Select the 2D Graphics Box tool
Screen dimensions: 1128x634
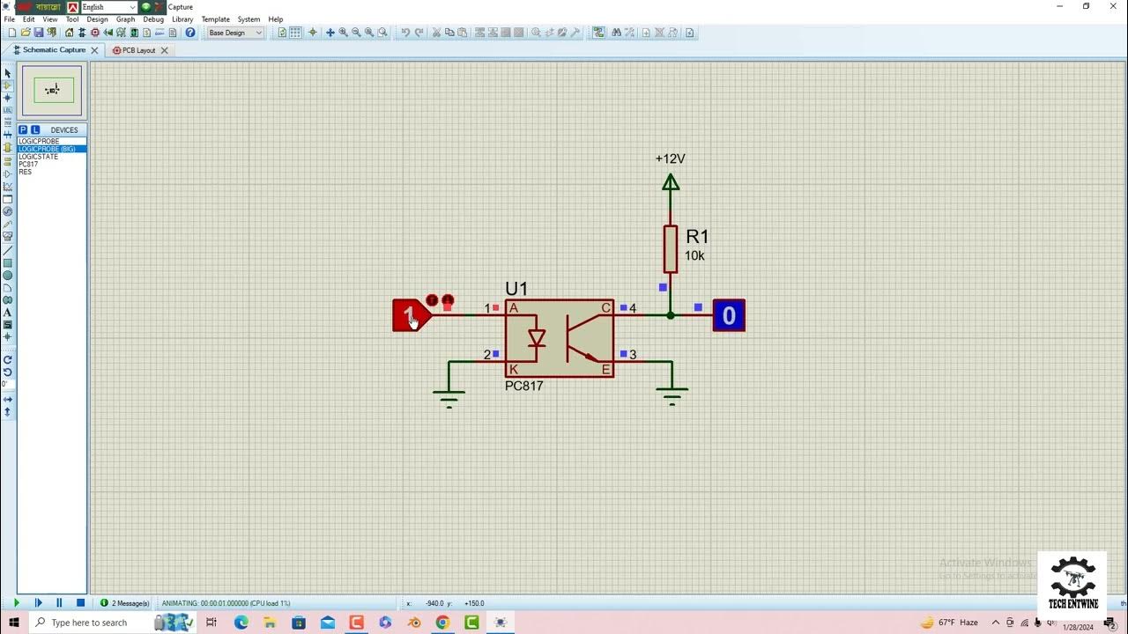(8, 263)
